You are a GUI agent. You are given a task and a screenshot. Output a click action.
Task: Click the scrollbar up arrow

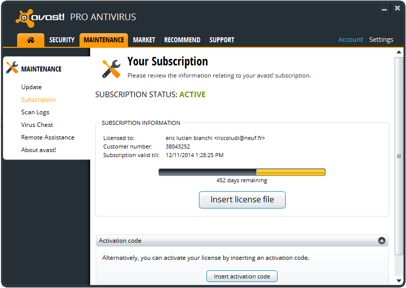(399, 52)
